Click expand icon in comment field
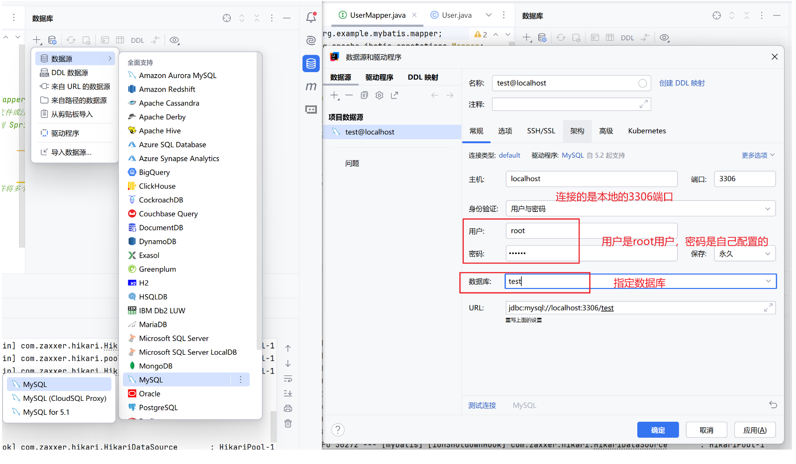 click(644, 104)
